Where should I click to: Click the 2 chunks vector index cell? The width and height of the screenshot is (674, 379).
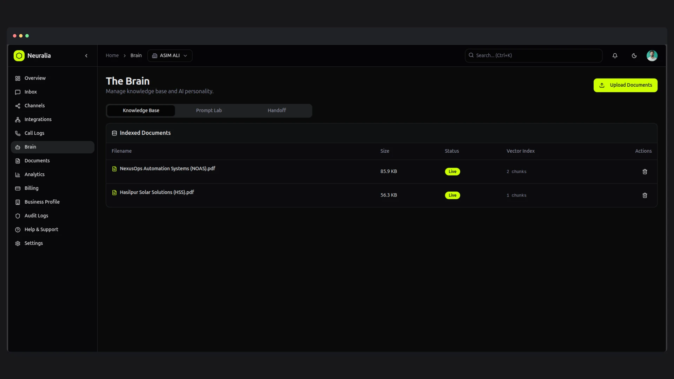pyautogui.click(x=516, y=172)
